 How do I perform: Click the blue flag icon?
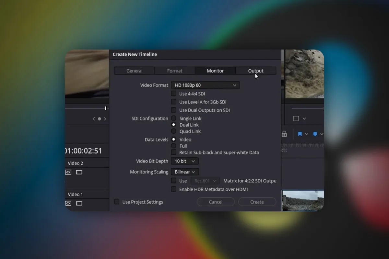[300, 134]
